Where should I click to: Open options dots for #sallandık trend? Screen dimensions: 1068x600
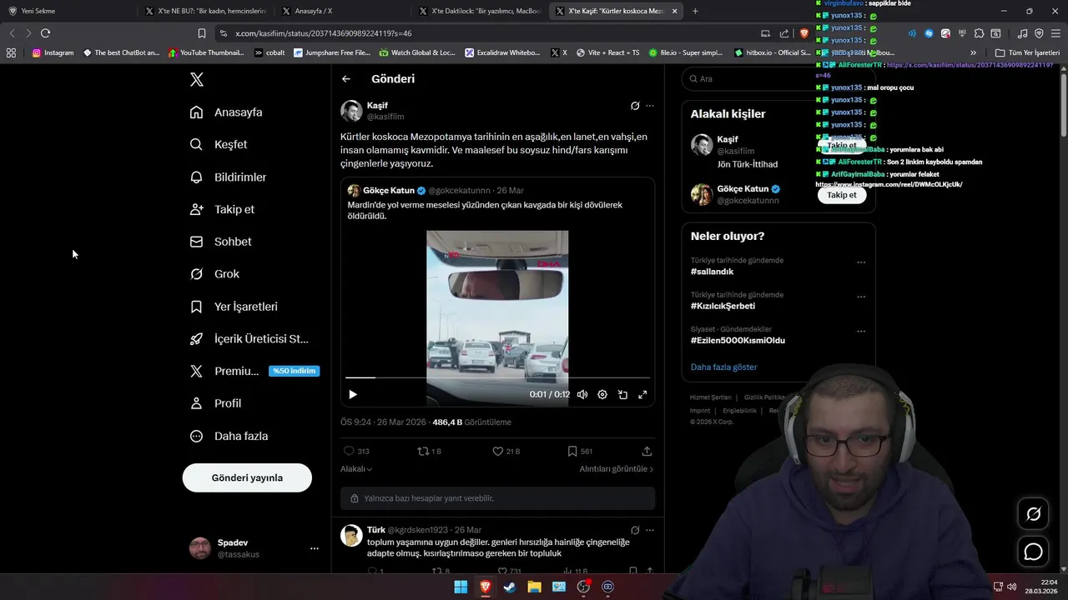861,262
